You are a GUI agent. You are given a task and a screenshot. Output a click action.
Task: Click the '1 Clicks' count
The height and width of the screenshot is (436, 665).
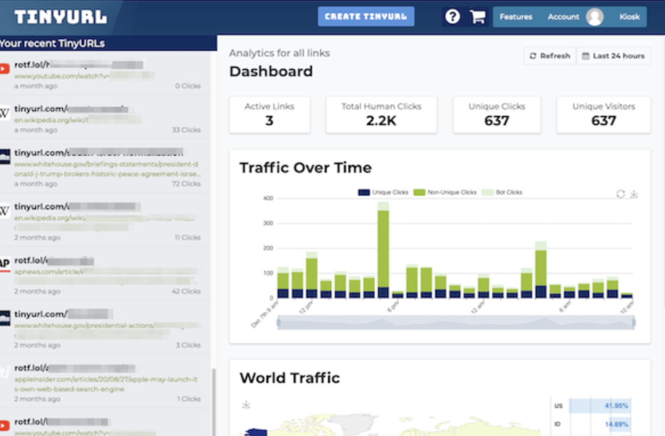pyautogui.click(x=189, y=399)
